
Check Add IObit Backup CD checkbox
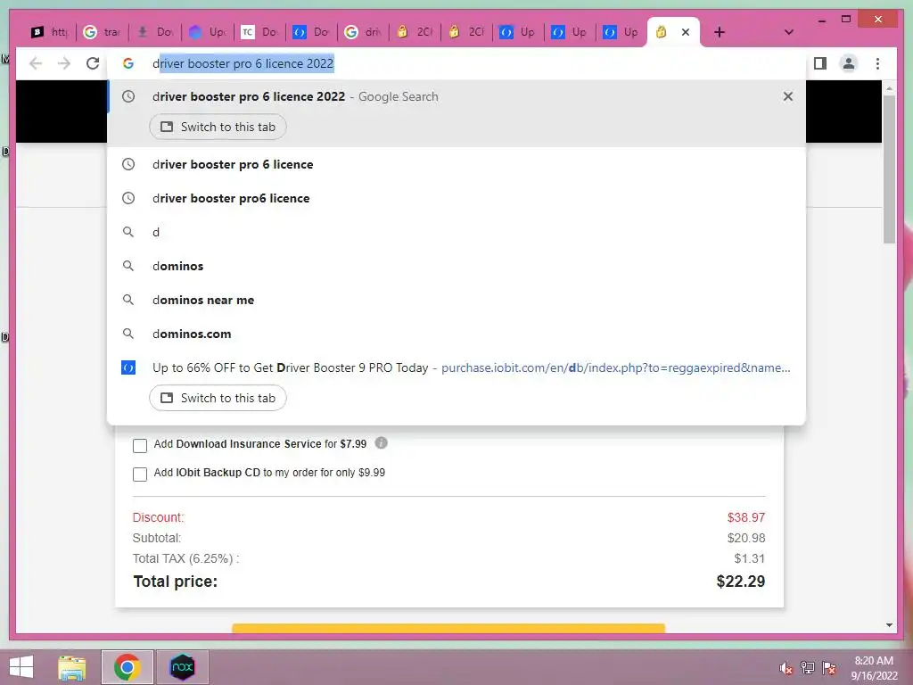(x=140, y=475)
